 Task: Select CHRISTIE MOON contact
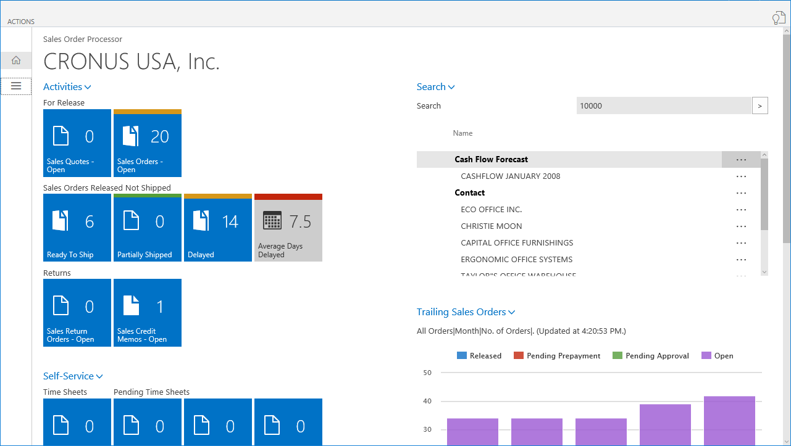coord(588,226)
